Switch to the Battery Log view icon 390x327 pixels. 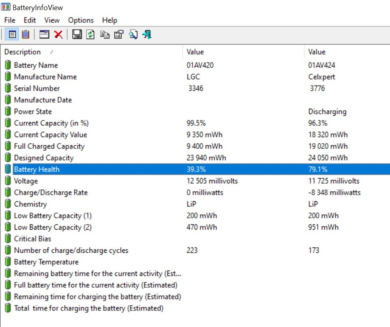coord(26,34)
